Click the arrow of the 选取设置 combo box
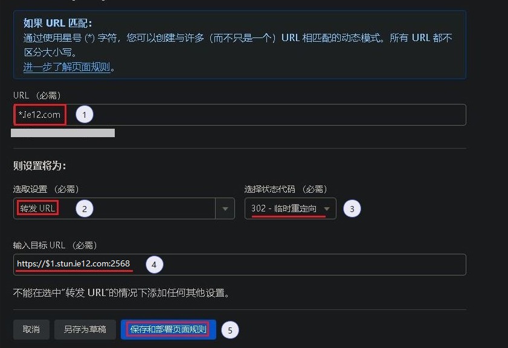The image size is (508, 348). (225, 209)
